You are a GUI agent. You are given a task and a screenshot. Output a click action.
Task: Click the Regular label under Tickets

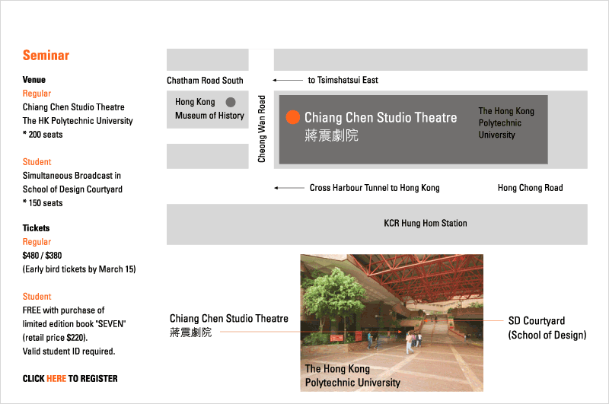point(37,242)
